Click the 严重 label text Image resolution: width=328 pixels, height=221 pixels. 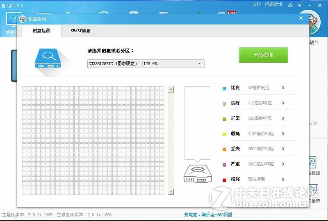click(235, 164)
